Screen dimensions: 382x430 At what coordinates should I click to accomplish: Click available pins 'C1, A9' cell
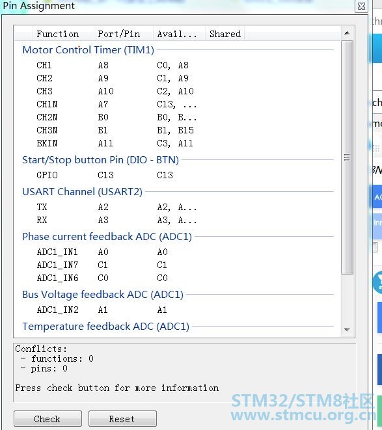172,78
